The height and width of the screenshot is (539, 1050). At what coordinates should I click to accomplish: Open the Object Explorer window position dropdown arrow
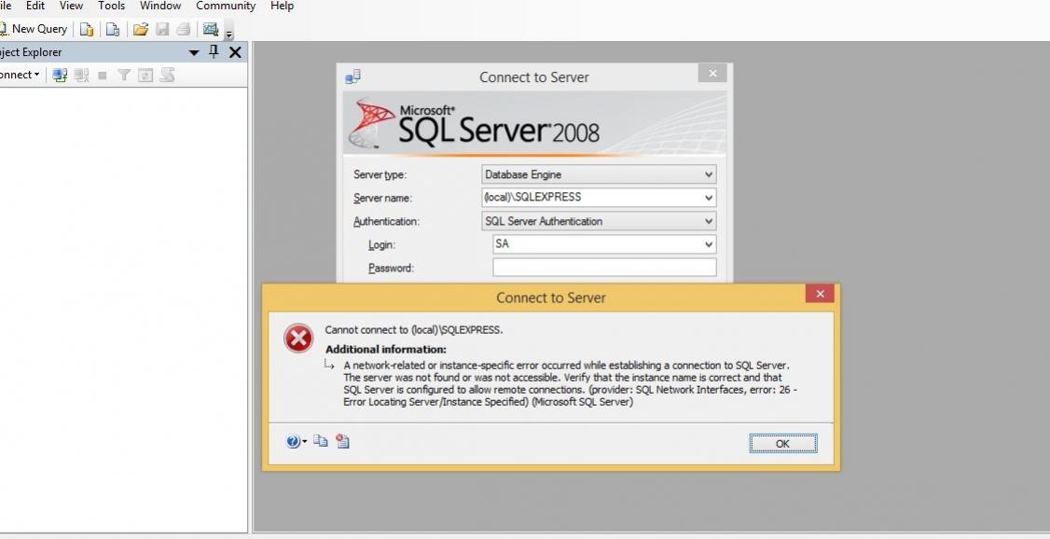click(194, 52)
